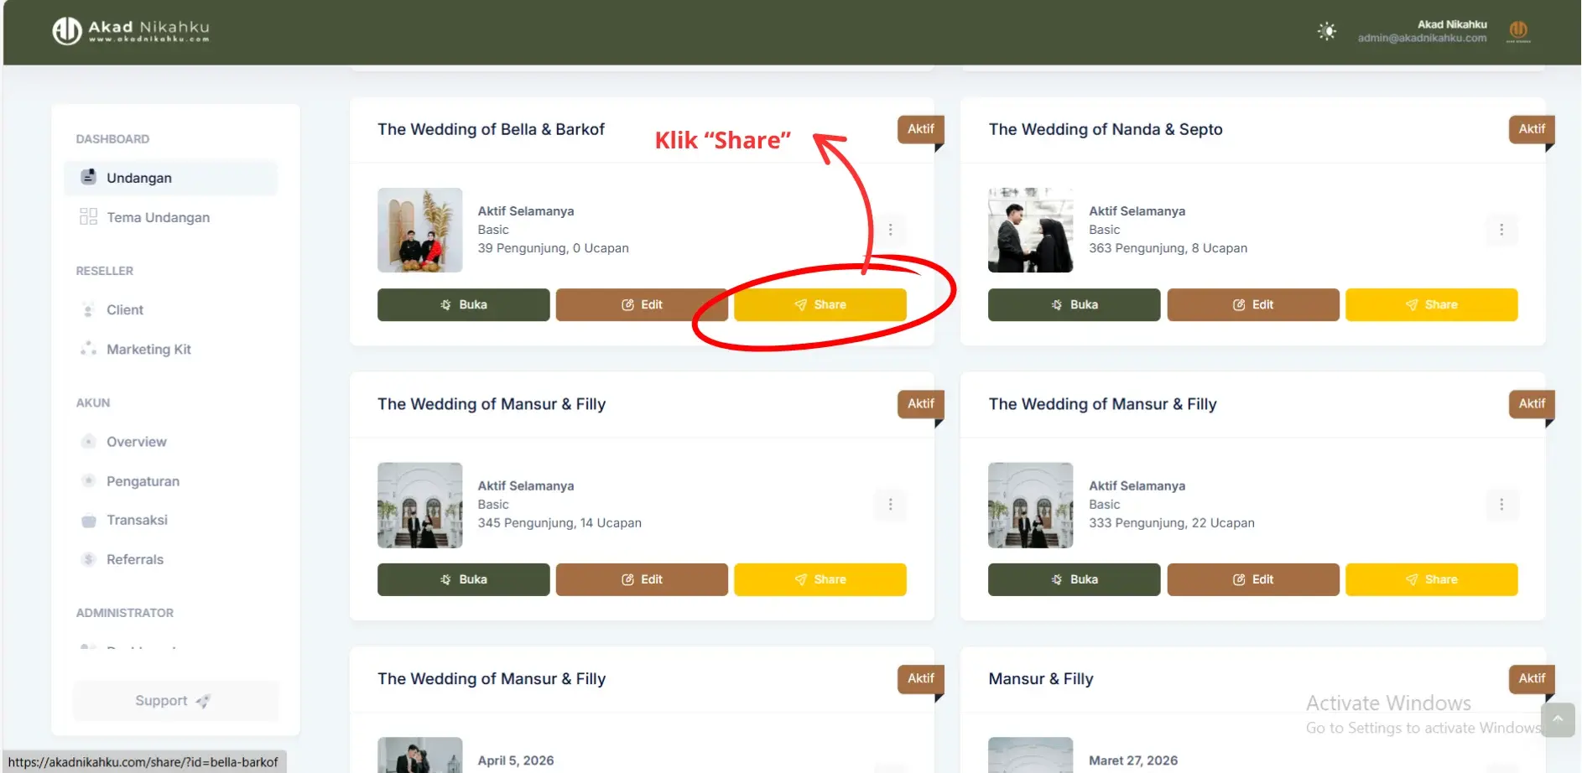Toggle dark mode with the sun icon

click(1328, 30)
